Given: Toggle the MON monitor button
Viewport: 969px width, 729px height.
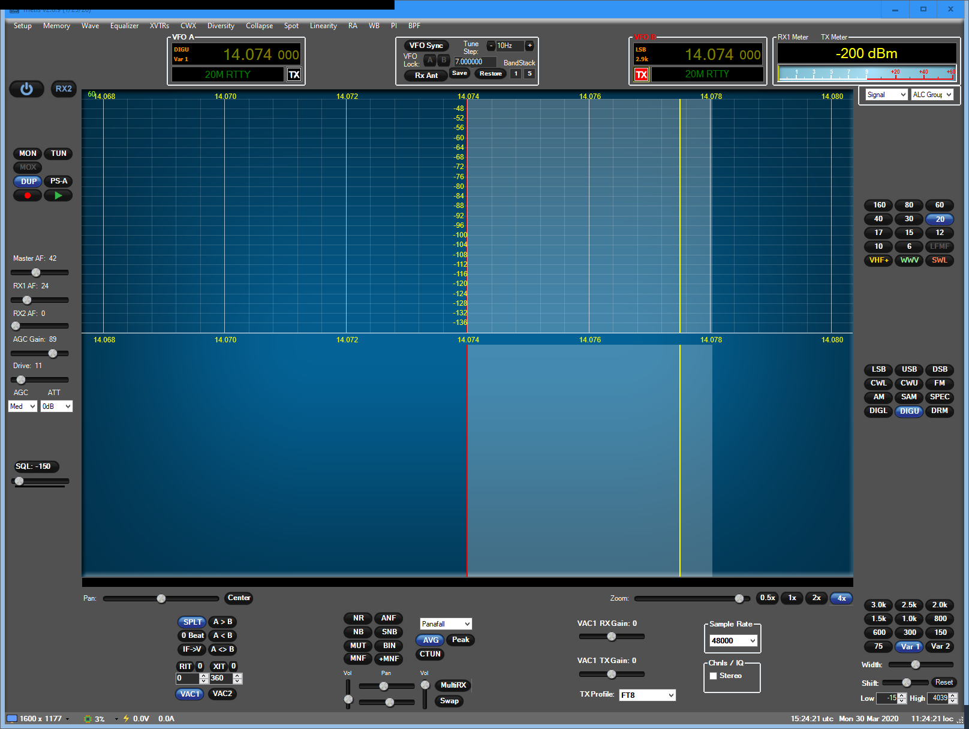Looking at the screenshot, I should click(28, 153).
